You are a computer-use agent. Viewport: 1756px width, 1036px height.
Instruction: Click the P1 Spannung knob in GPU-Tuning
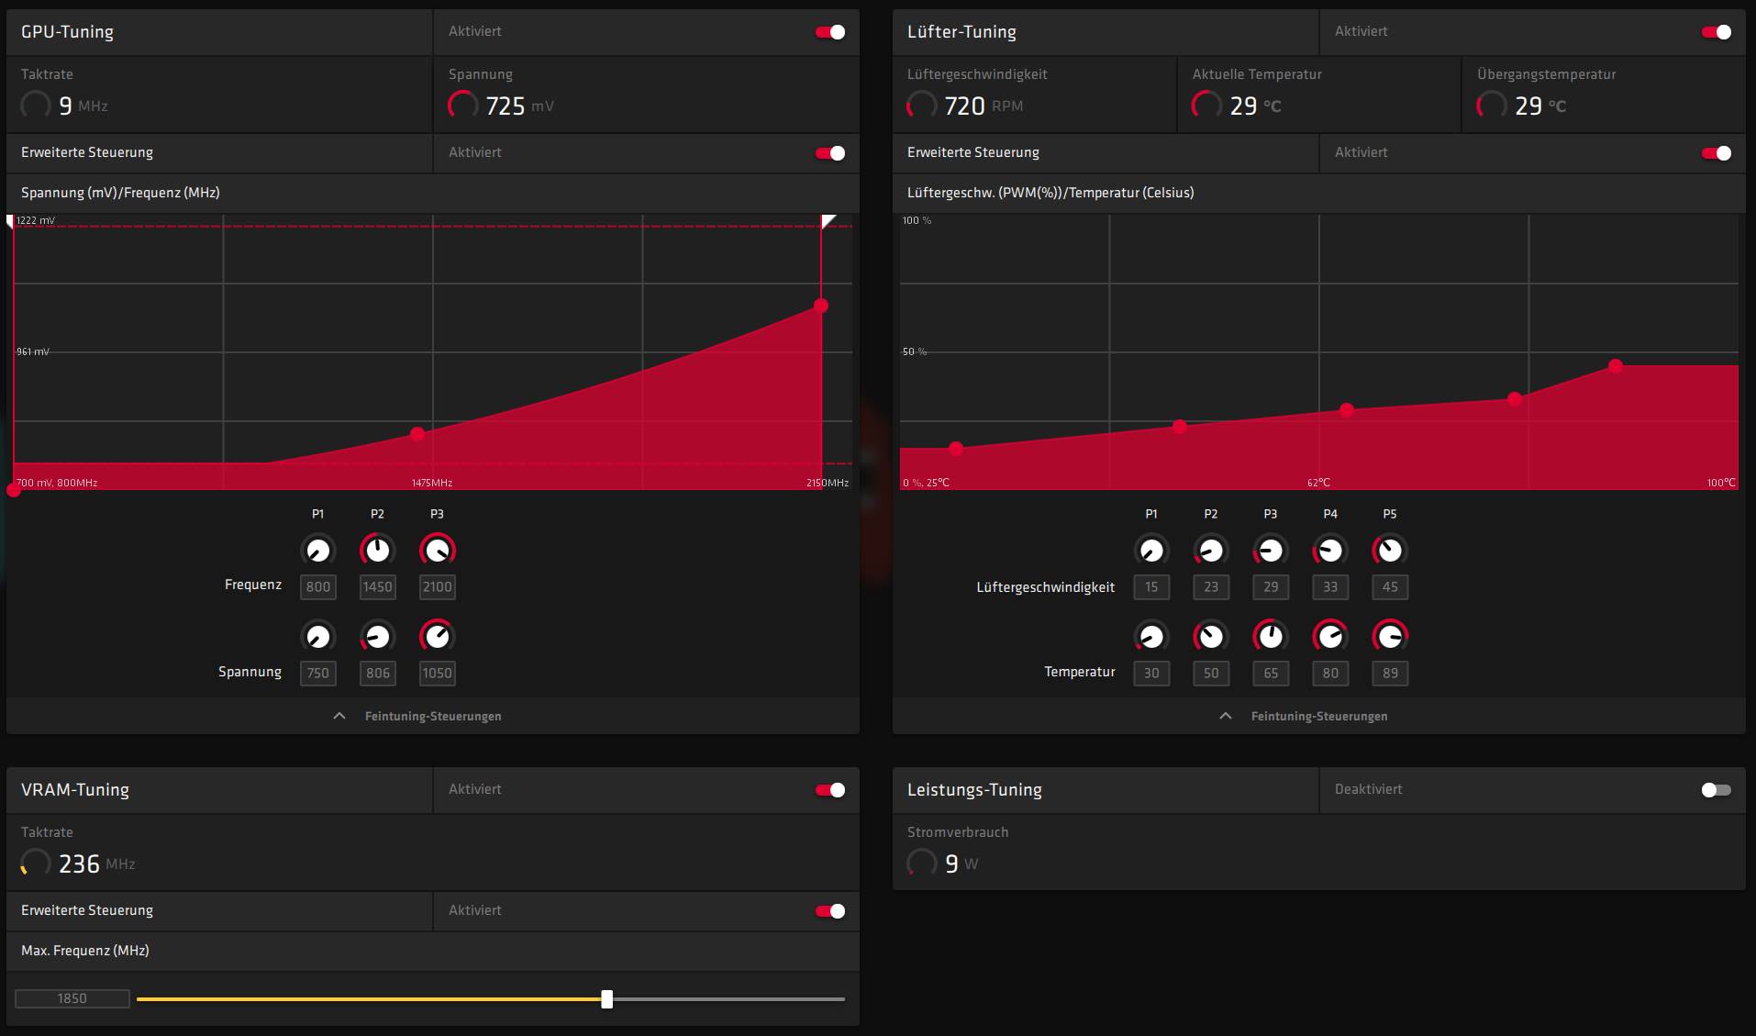pos(317,637)
